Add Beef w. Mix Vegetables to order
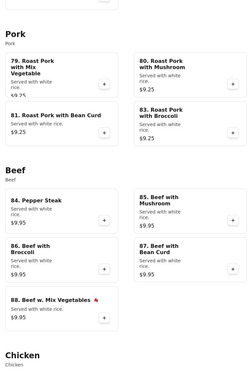The image size is (252, 372). [104, 318]
